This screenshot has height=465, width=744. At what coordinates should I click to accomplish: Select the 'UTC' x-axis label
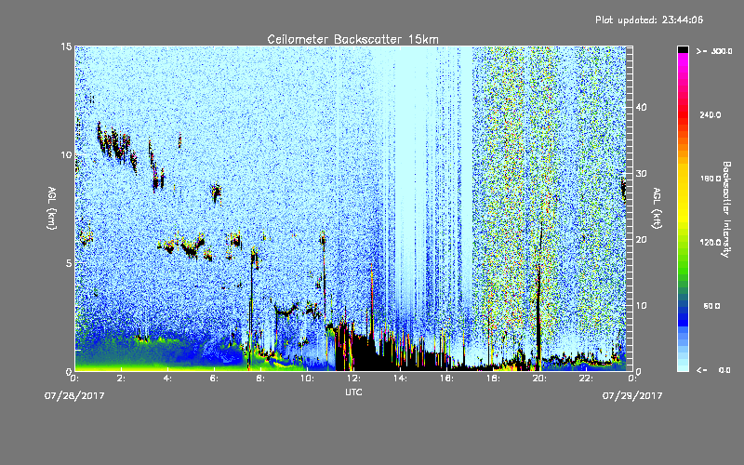tap(353, 392)
